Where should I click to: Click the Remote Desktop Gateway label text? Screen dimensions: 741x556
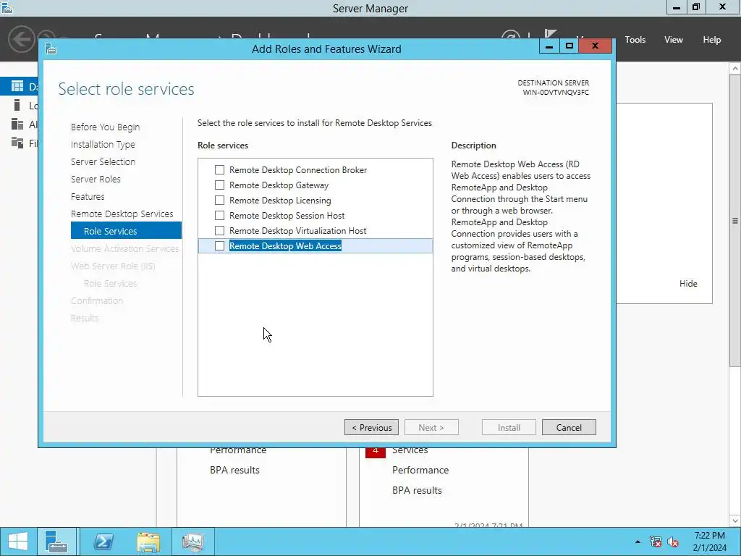pyautogui.click(x=279, y=185)
